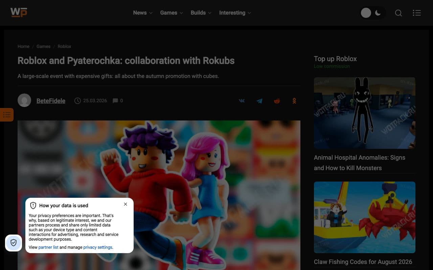
Task: Toggle the dark mode theme switch
Action: pyautogui.click(x=372, y=13)
